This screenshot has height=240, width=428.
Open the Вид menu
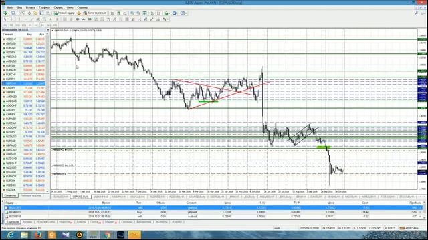pos(19,7)
